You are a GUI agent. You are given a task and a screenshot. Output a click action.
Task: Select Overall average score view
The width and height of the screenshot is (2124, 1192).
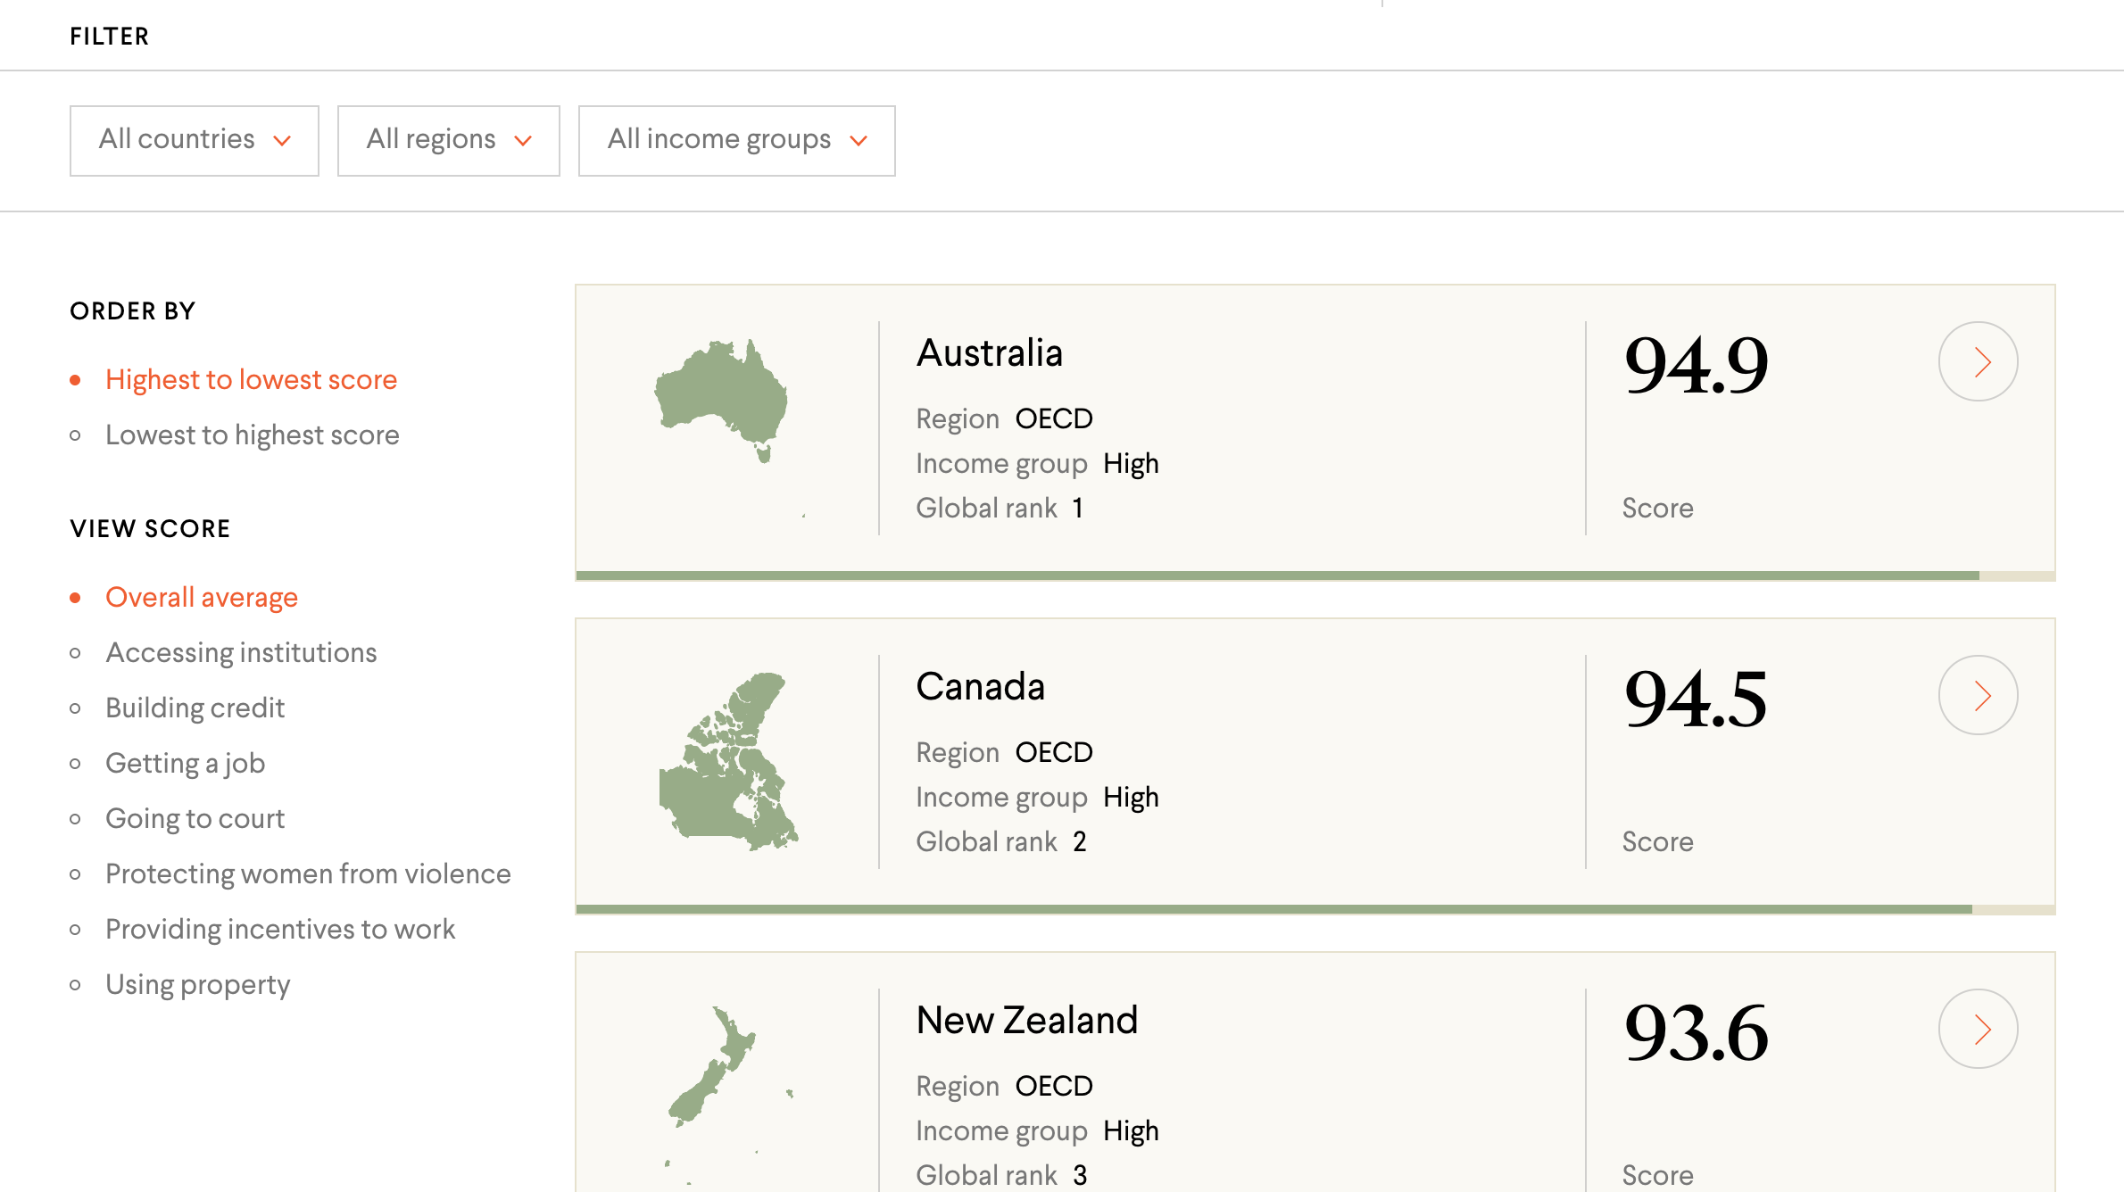(201, 598)
